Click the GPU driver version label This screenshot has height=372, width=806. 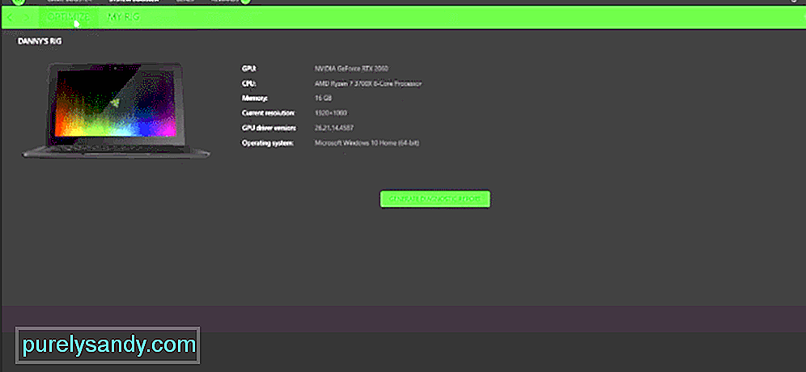click(268, 128)
